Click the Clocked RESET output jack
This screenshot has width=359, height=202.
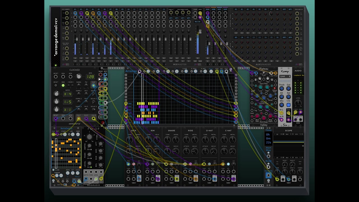point(56,119)
